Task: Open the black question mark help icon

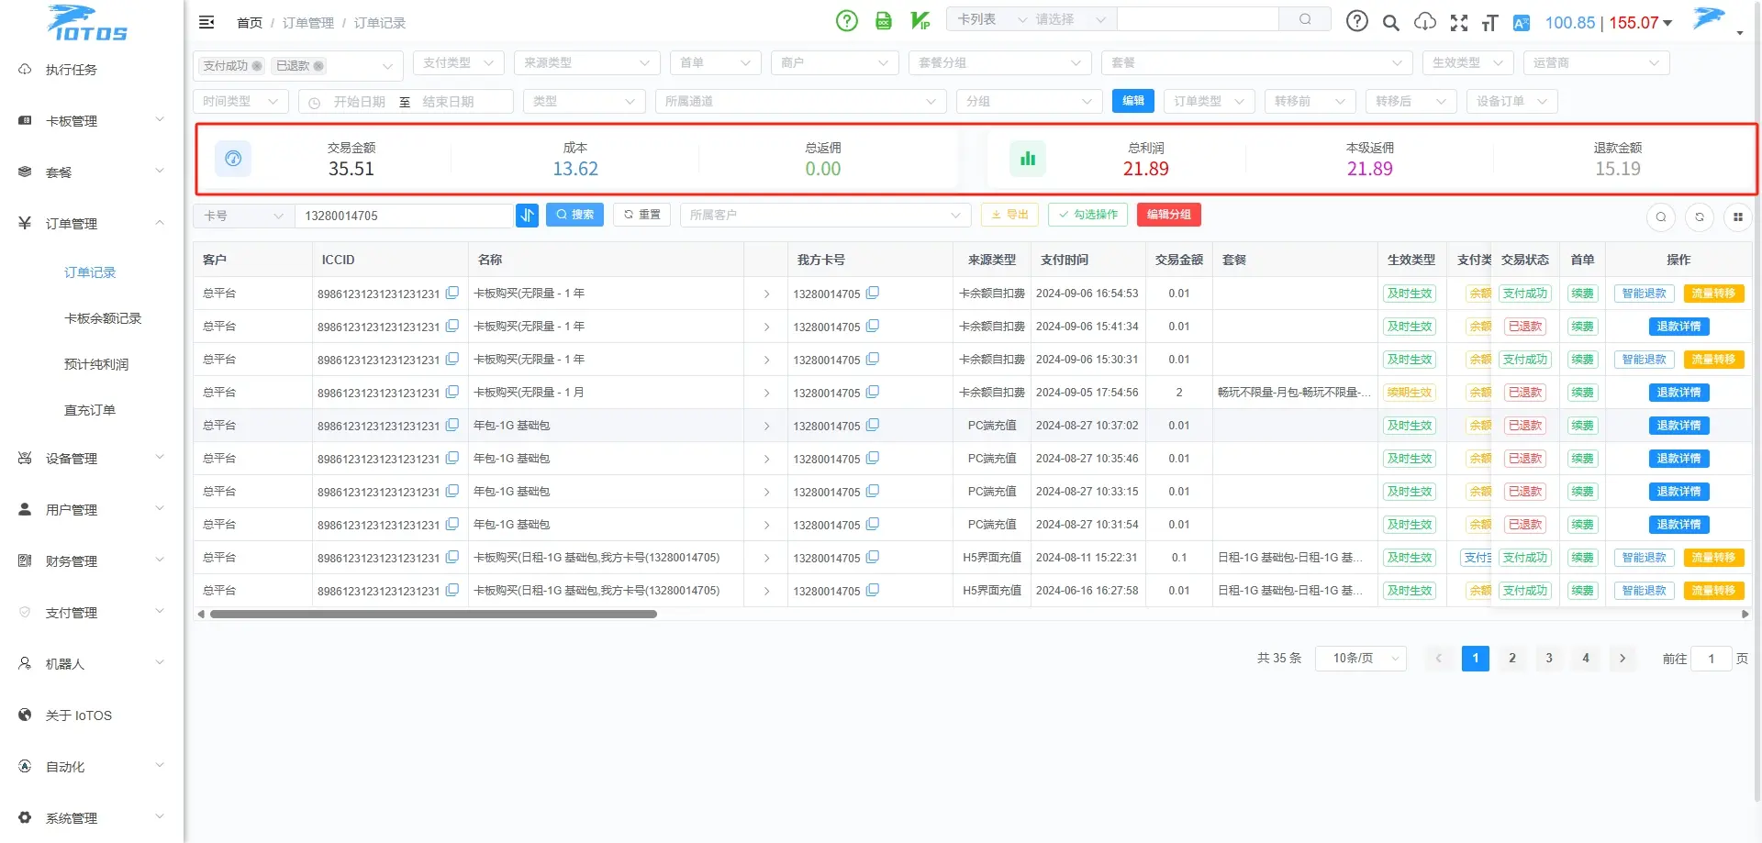Action: point(1356,21)
